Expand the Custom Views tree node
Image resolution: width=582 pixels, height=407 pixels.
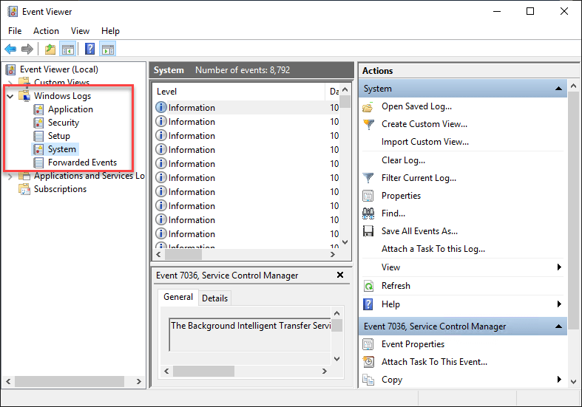click(10, 82)
